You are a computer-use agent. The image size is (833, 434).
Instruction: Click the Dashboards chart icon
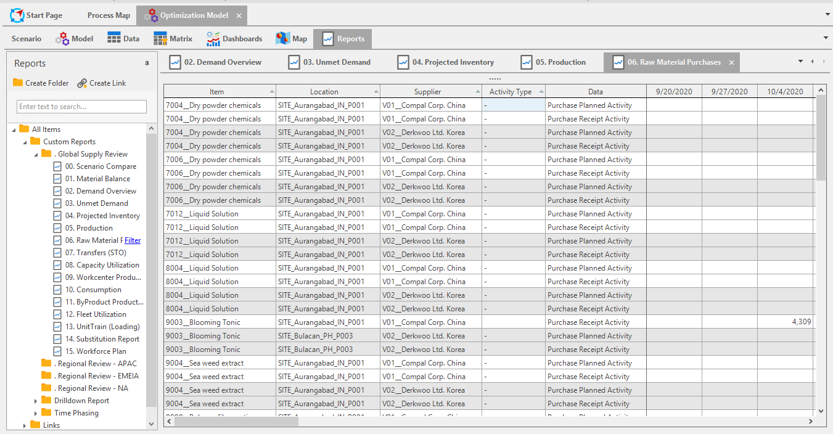213,39
